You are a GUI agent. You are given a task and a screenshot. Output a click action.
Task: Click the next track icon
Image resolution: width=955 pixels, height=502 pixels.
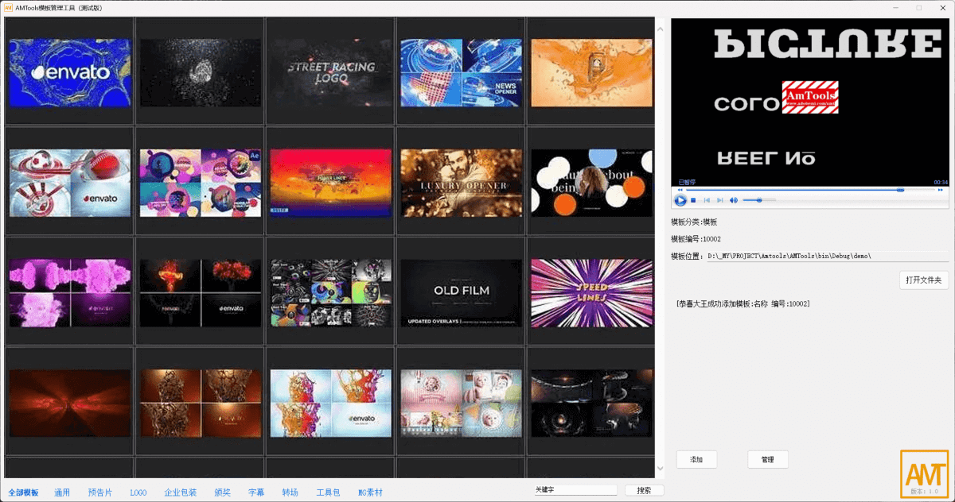[720, 200]
